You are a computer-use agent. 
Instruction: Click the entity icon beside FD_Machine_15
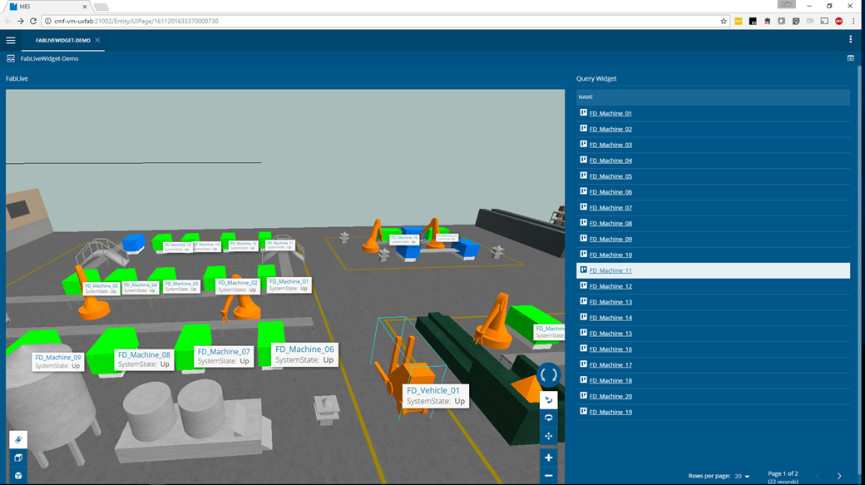pyautogui.click(x=583, y=333)
